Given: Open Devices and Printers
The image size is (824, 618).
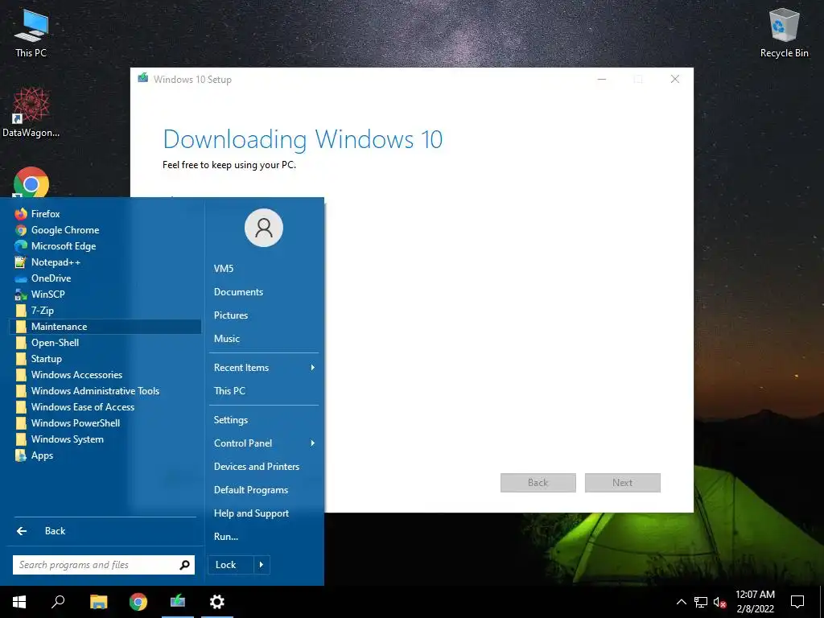Looking at the screenshot, I should point(257,467).
